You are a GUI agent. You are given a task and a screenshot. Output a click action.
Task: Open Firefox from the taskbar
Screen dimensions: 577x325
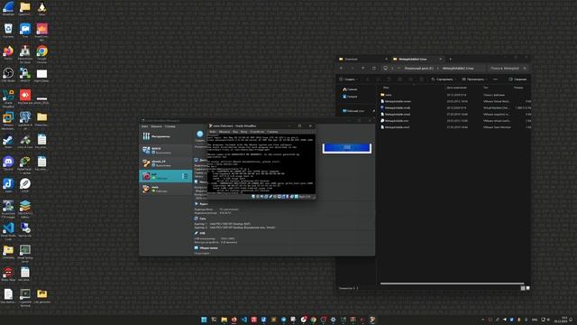(x=234, y=320)
